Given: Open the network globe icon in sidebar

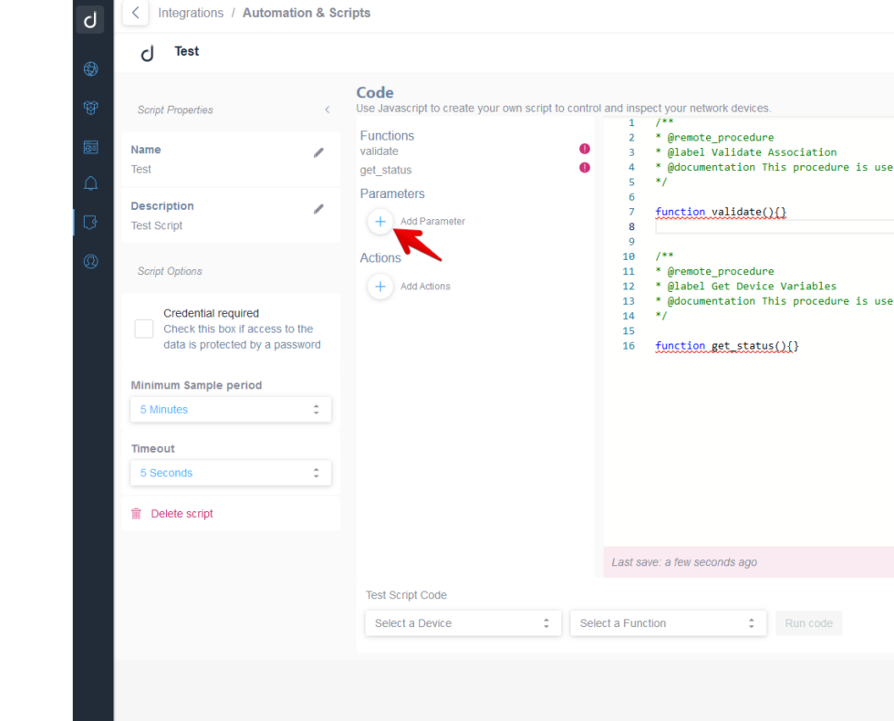Looking at the screenshot, I should 90,68.
